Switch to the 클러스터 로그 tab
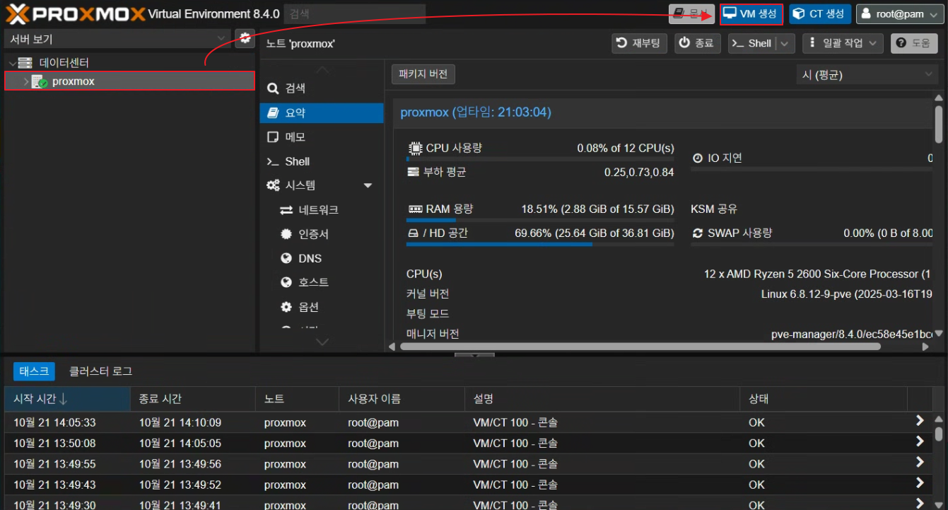Screen dimensions: 948x510 coord(100,371)
